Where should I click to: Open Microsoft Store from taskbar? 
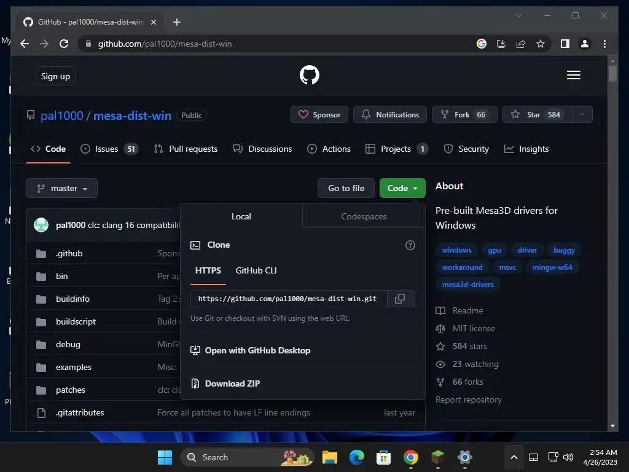[x=383, y=457]
